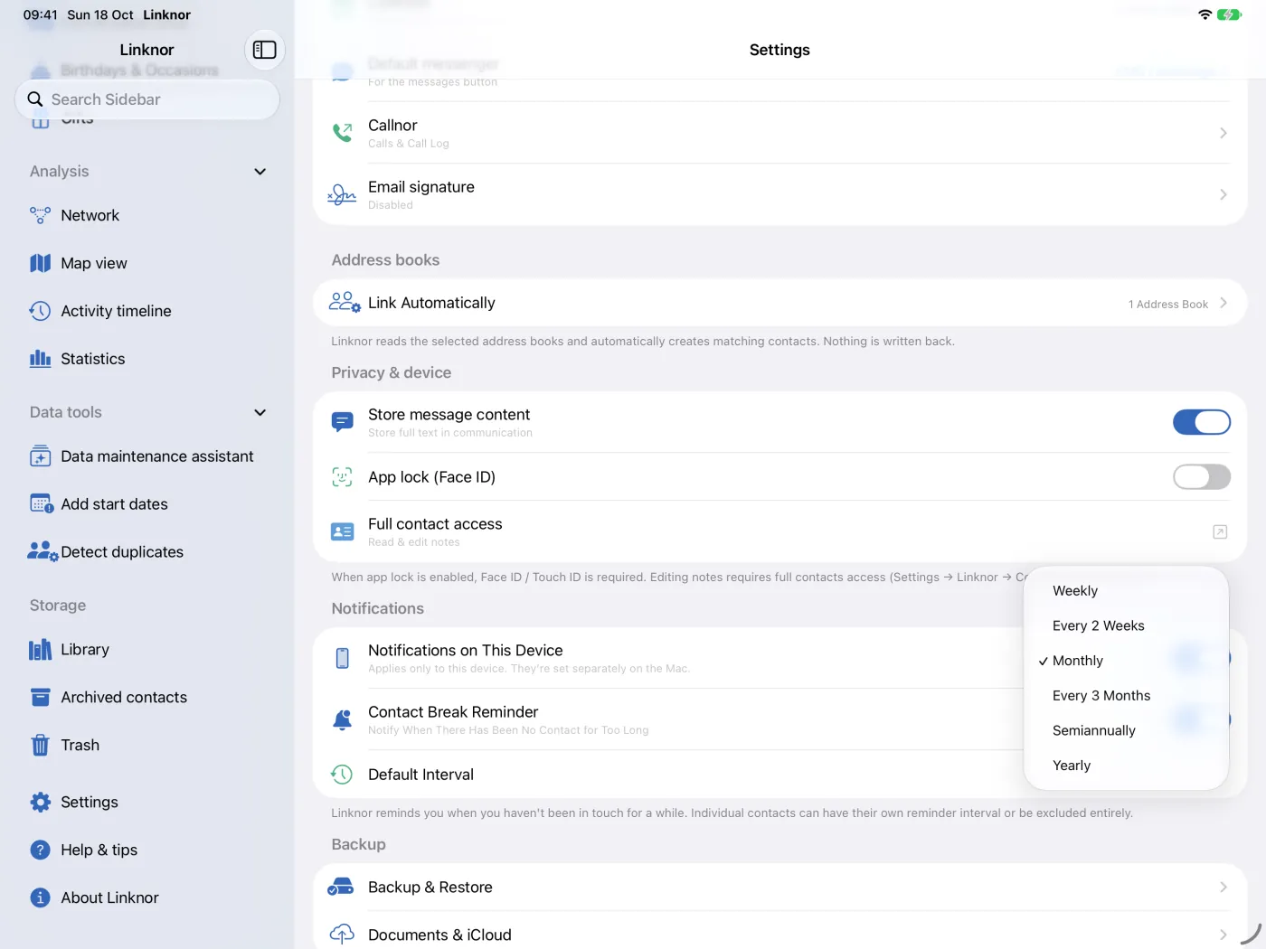The image size is (1266, 949).
Task: Open the Help & tips question icon
Action: [40, 850]
